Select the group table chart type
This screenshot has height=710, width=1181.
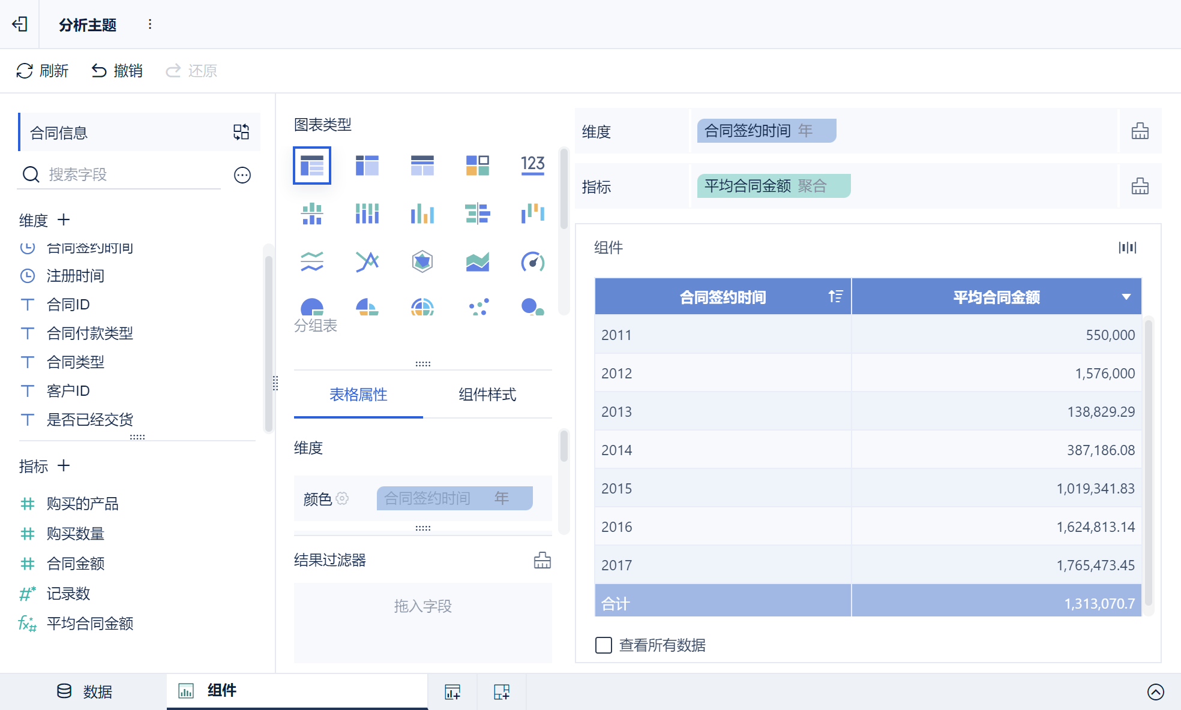point(311,165)
